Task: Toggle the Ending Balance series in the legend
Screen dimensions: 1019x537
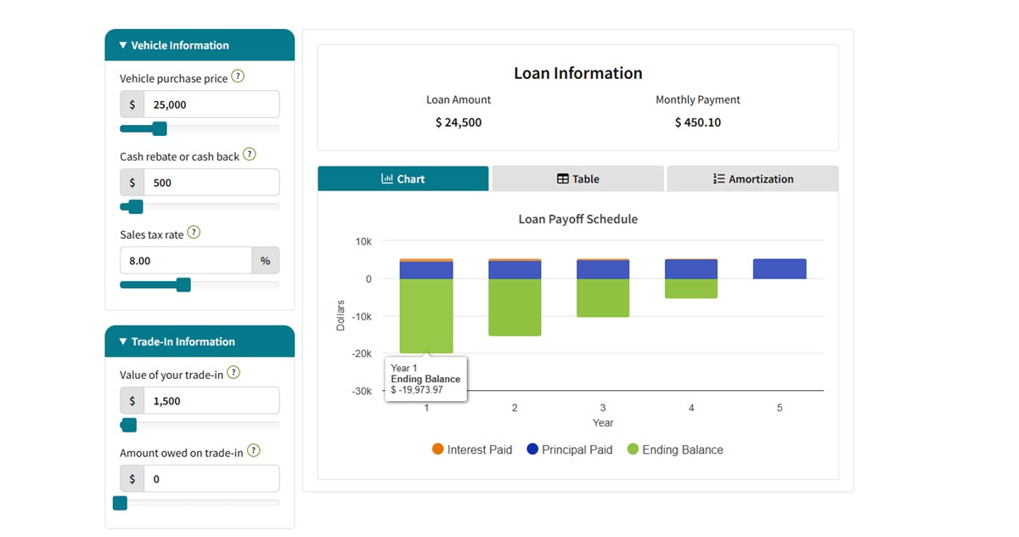Action: click(676, 449)
